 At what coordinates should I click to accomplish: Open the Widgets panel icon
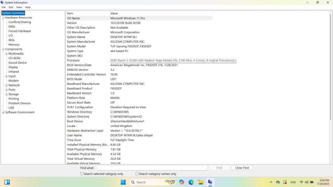[x=7, y=182]
